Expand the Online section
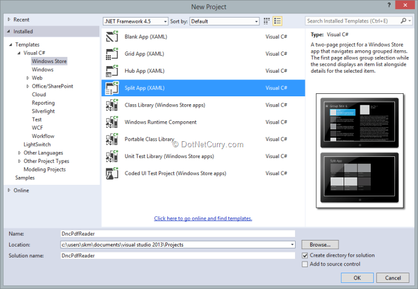The width and height of the screenshot is (418, 289). (9, 190)
